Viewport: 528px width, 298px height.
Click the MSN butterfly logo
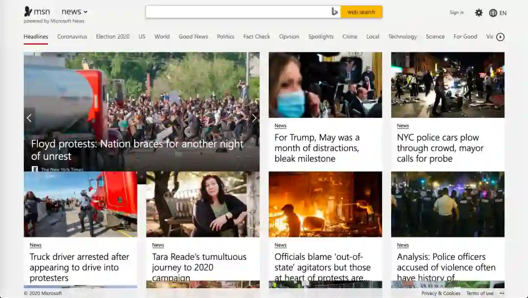point(28,12)
